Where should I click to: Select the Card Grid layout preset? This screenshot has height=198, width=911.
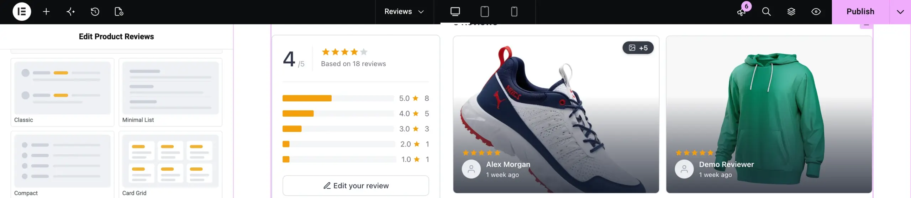170,165
